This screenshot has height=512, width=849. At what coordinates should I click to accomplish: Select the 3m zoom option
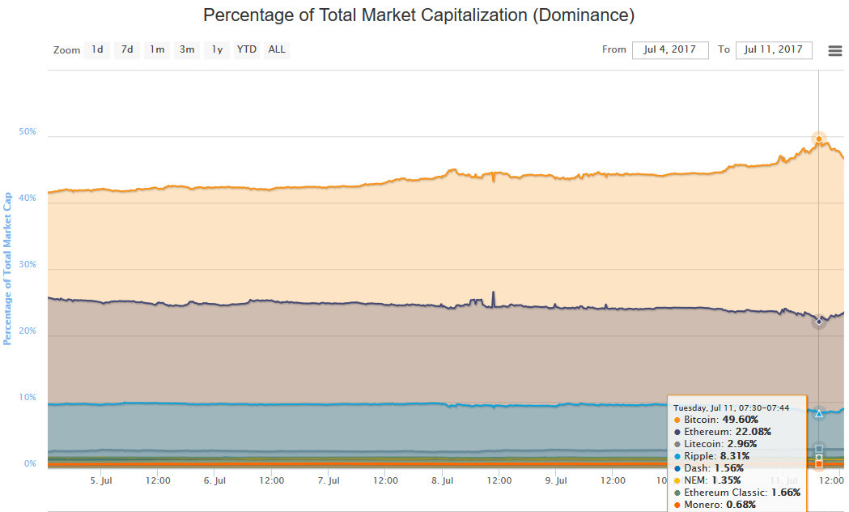click(x=187, y=49)
